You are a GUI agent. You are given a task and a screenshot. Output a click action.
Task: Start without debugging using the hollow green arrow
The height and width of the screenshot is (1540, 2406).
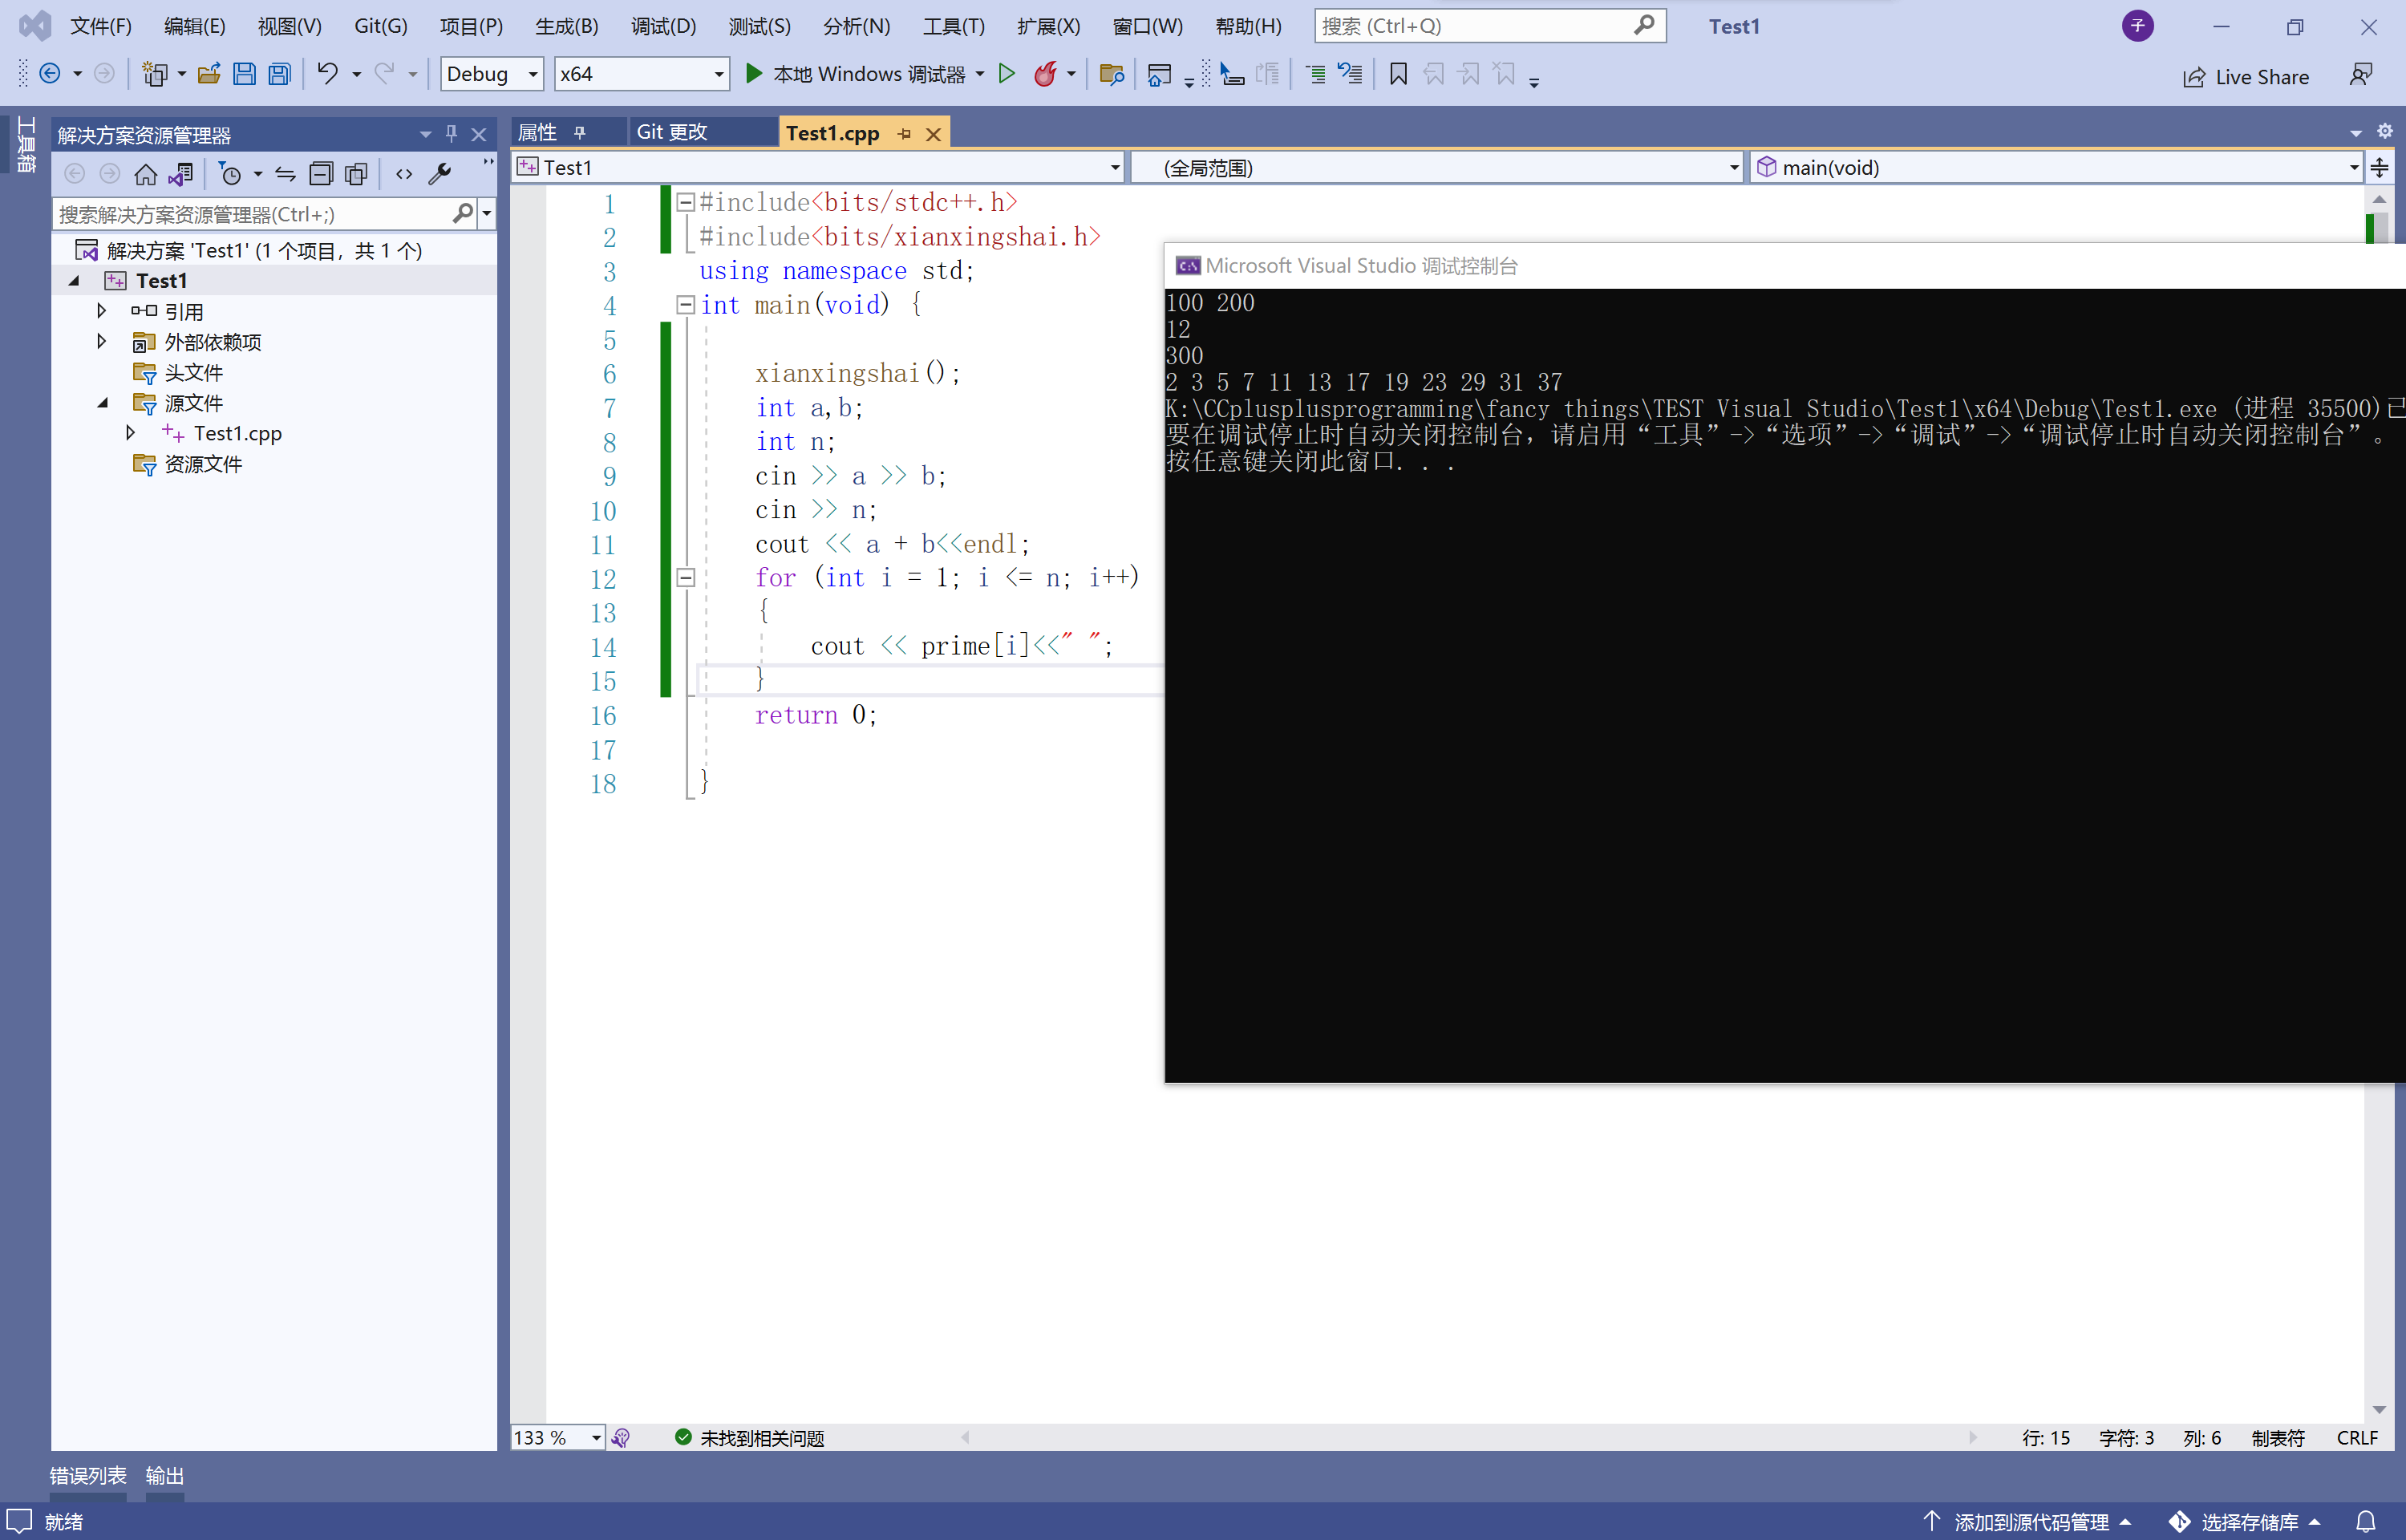[1007, 74]
